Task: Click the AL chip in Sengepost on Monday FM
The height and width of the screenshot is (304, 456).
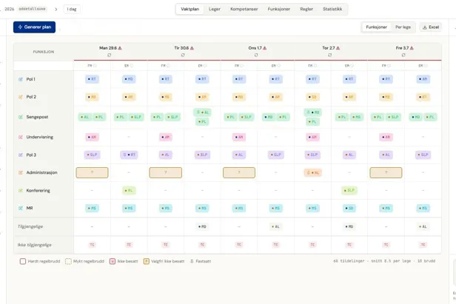Action: coord(85,117)
